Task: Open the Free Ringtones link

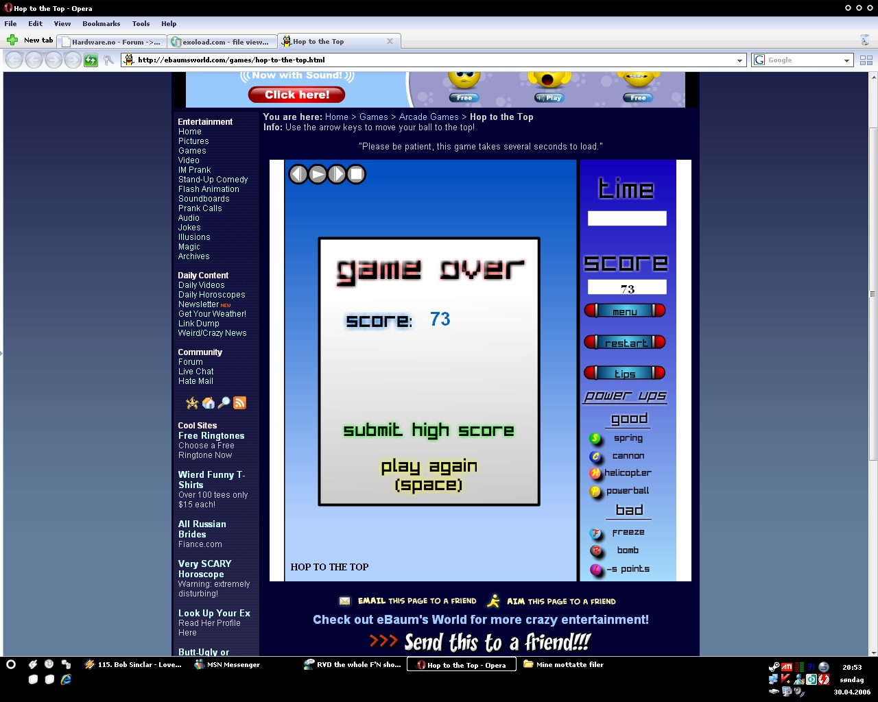Action: click(x=211, y=436)
